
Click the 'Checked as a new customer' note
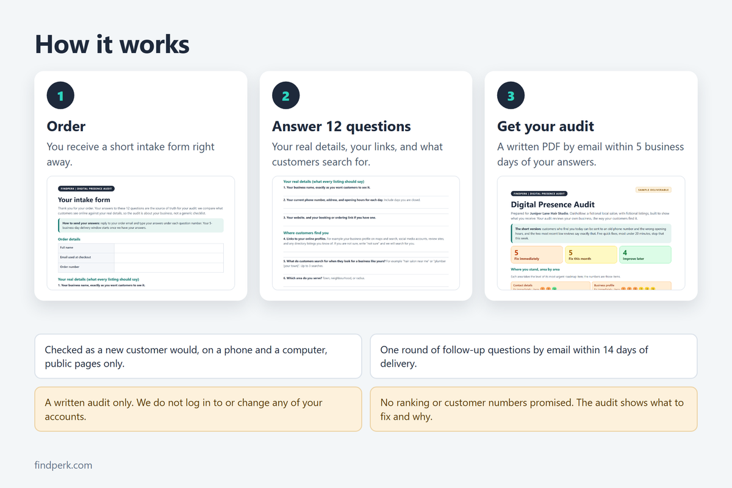click(198, 356)
